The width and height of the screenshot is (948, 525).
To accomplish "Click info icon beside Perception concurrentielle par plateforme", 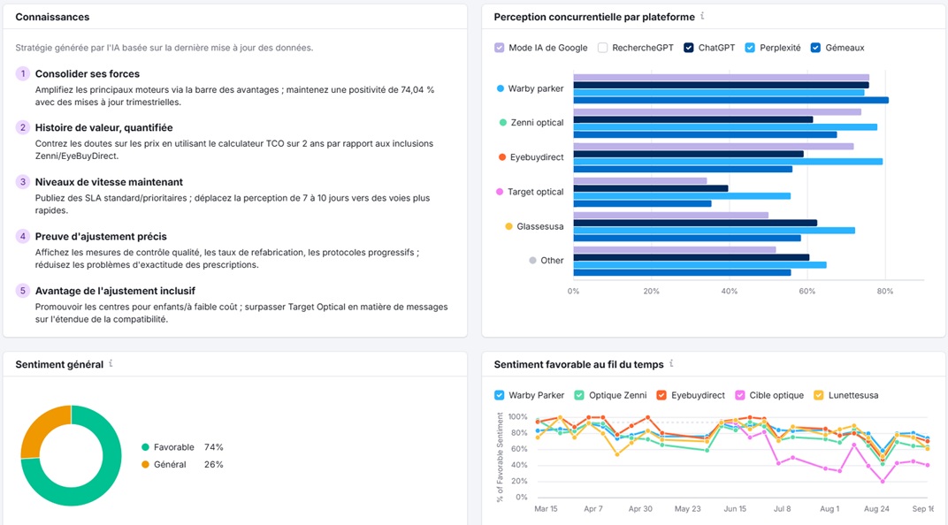I will [x=702, y=16].
